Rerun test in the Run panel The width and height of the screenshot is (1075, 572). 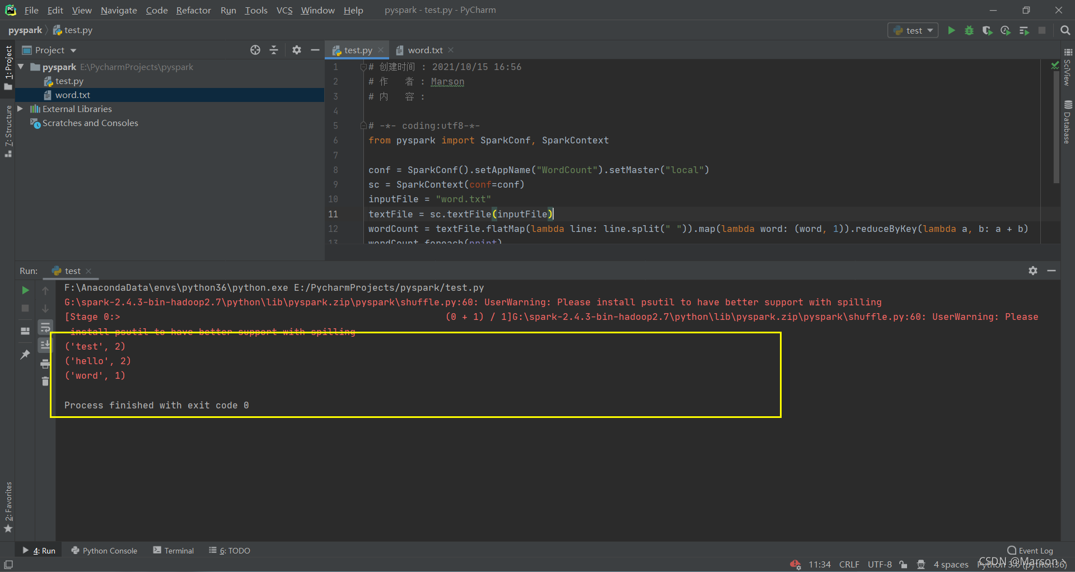(x=25, y=290)
